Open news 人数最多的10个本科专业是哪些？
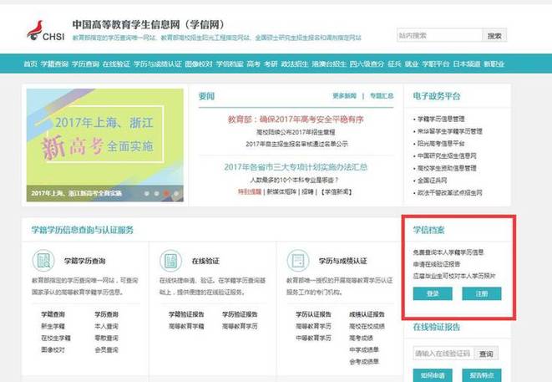This screenshot has height=382, width=552. point(294,180)
